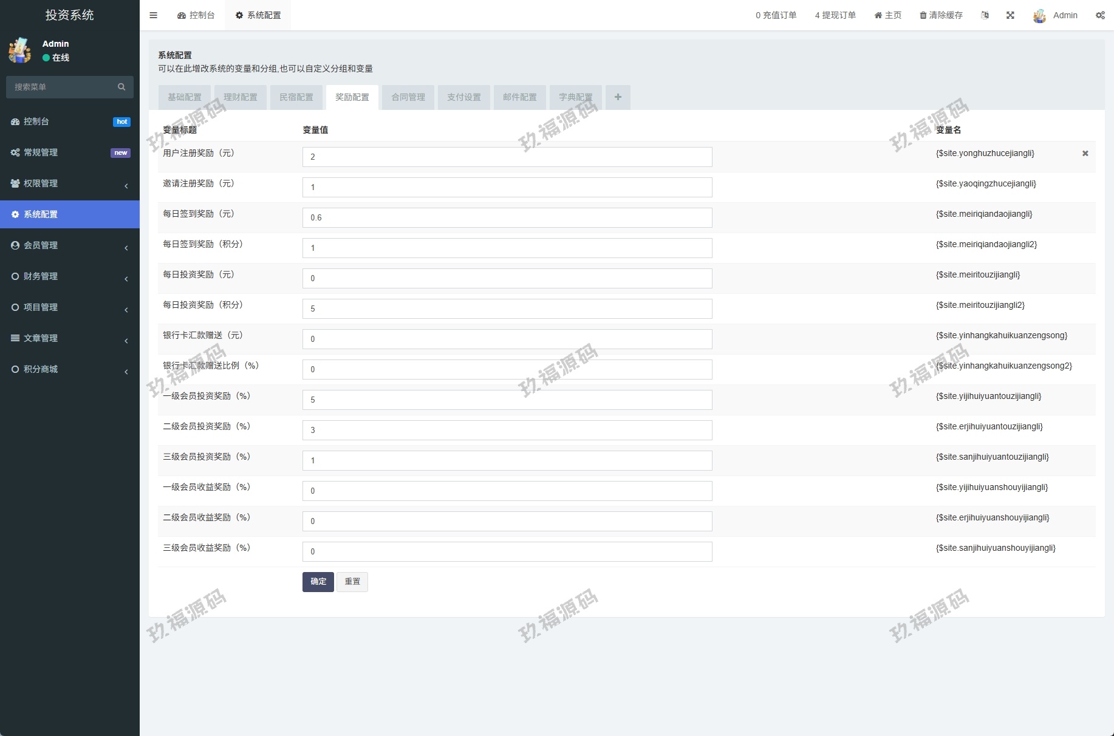Image resolution: width=1114 pixels, height=736 pixels.
Task: Open the 邮件配置 tab
Action: 519,97
